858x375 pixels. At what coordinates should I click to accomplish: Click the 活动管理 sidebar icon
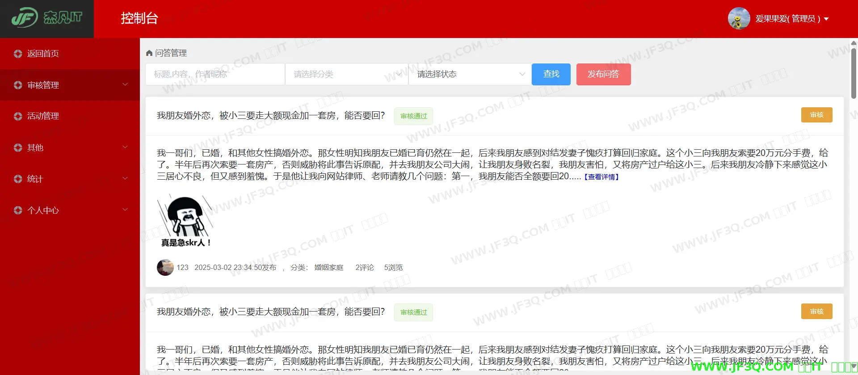tap(18, 116)
